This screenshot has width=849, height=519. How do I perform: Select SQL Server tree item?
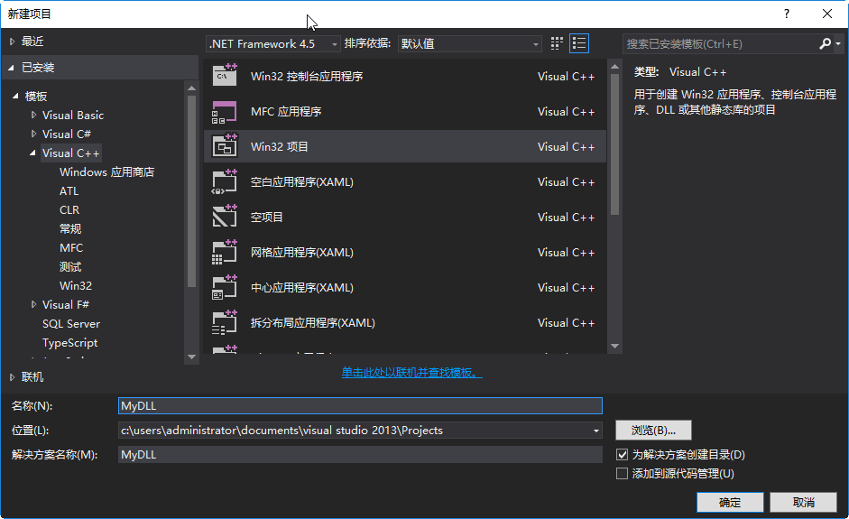(x=71, y=324)
